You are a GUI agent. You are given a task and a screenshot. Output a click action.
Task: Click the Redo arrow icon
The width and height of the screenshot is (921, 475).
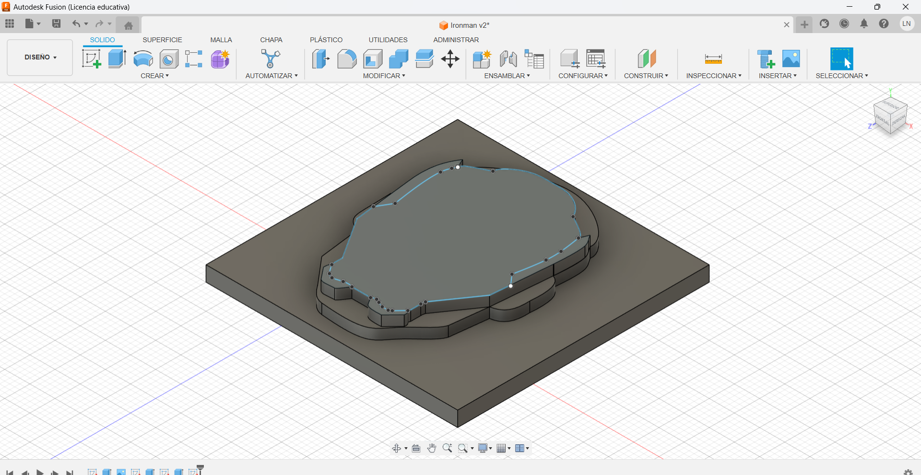click(99, 23)
